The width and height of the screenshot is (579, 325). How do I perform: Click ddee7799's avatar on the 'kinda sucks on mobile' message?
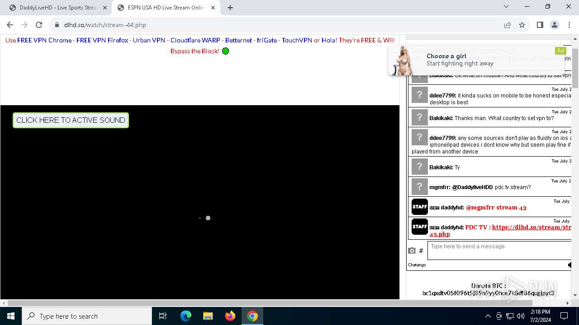[x=419, y=95]
